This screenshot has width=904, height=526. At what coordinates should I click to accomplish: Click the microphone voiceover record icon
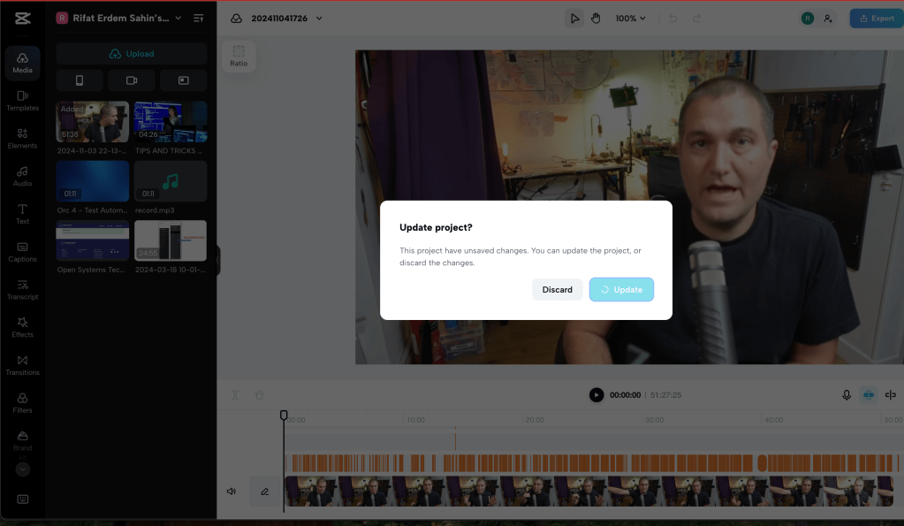tap(847, 395)
